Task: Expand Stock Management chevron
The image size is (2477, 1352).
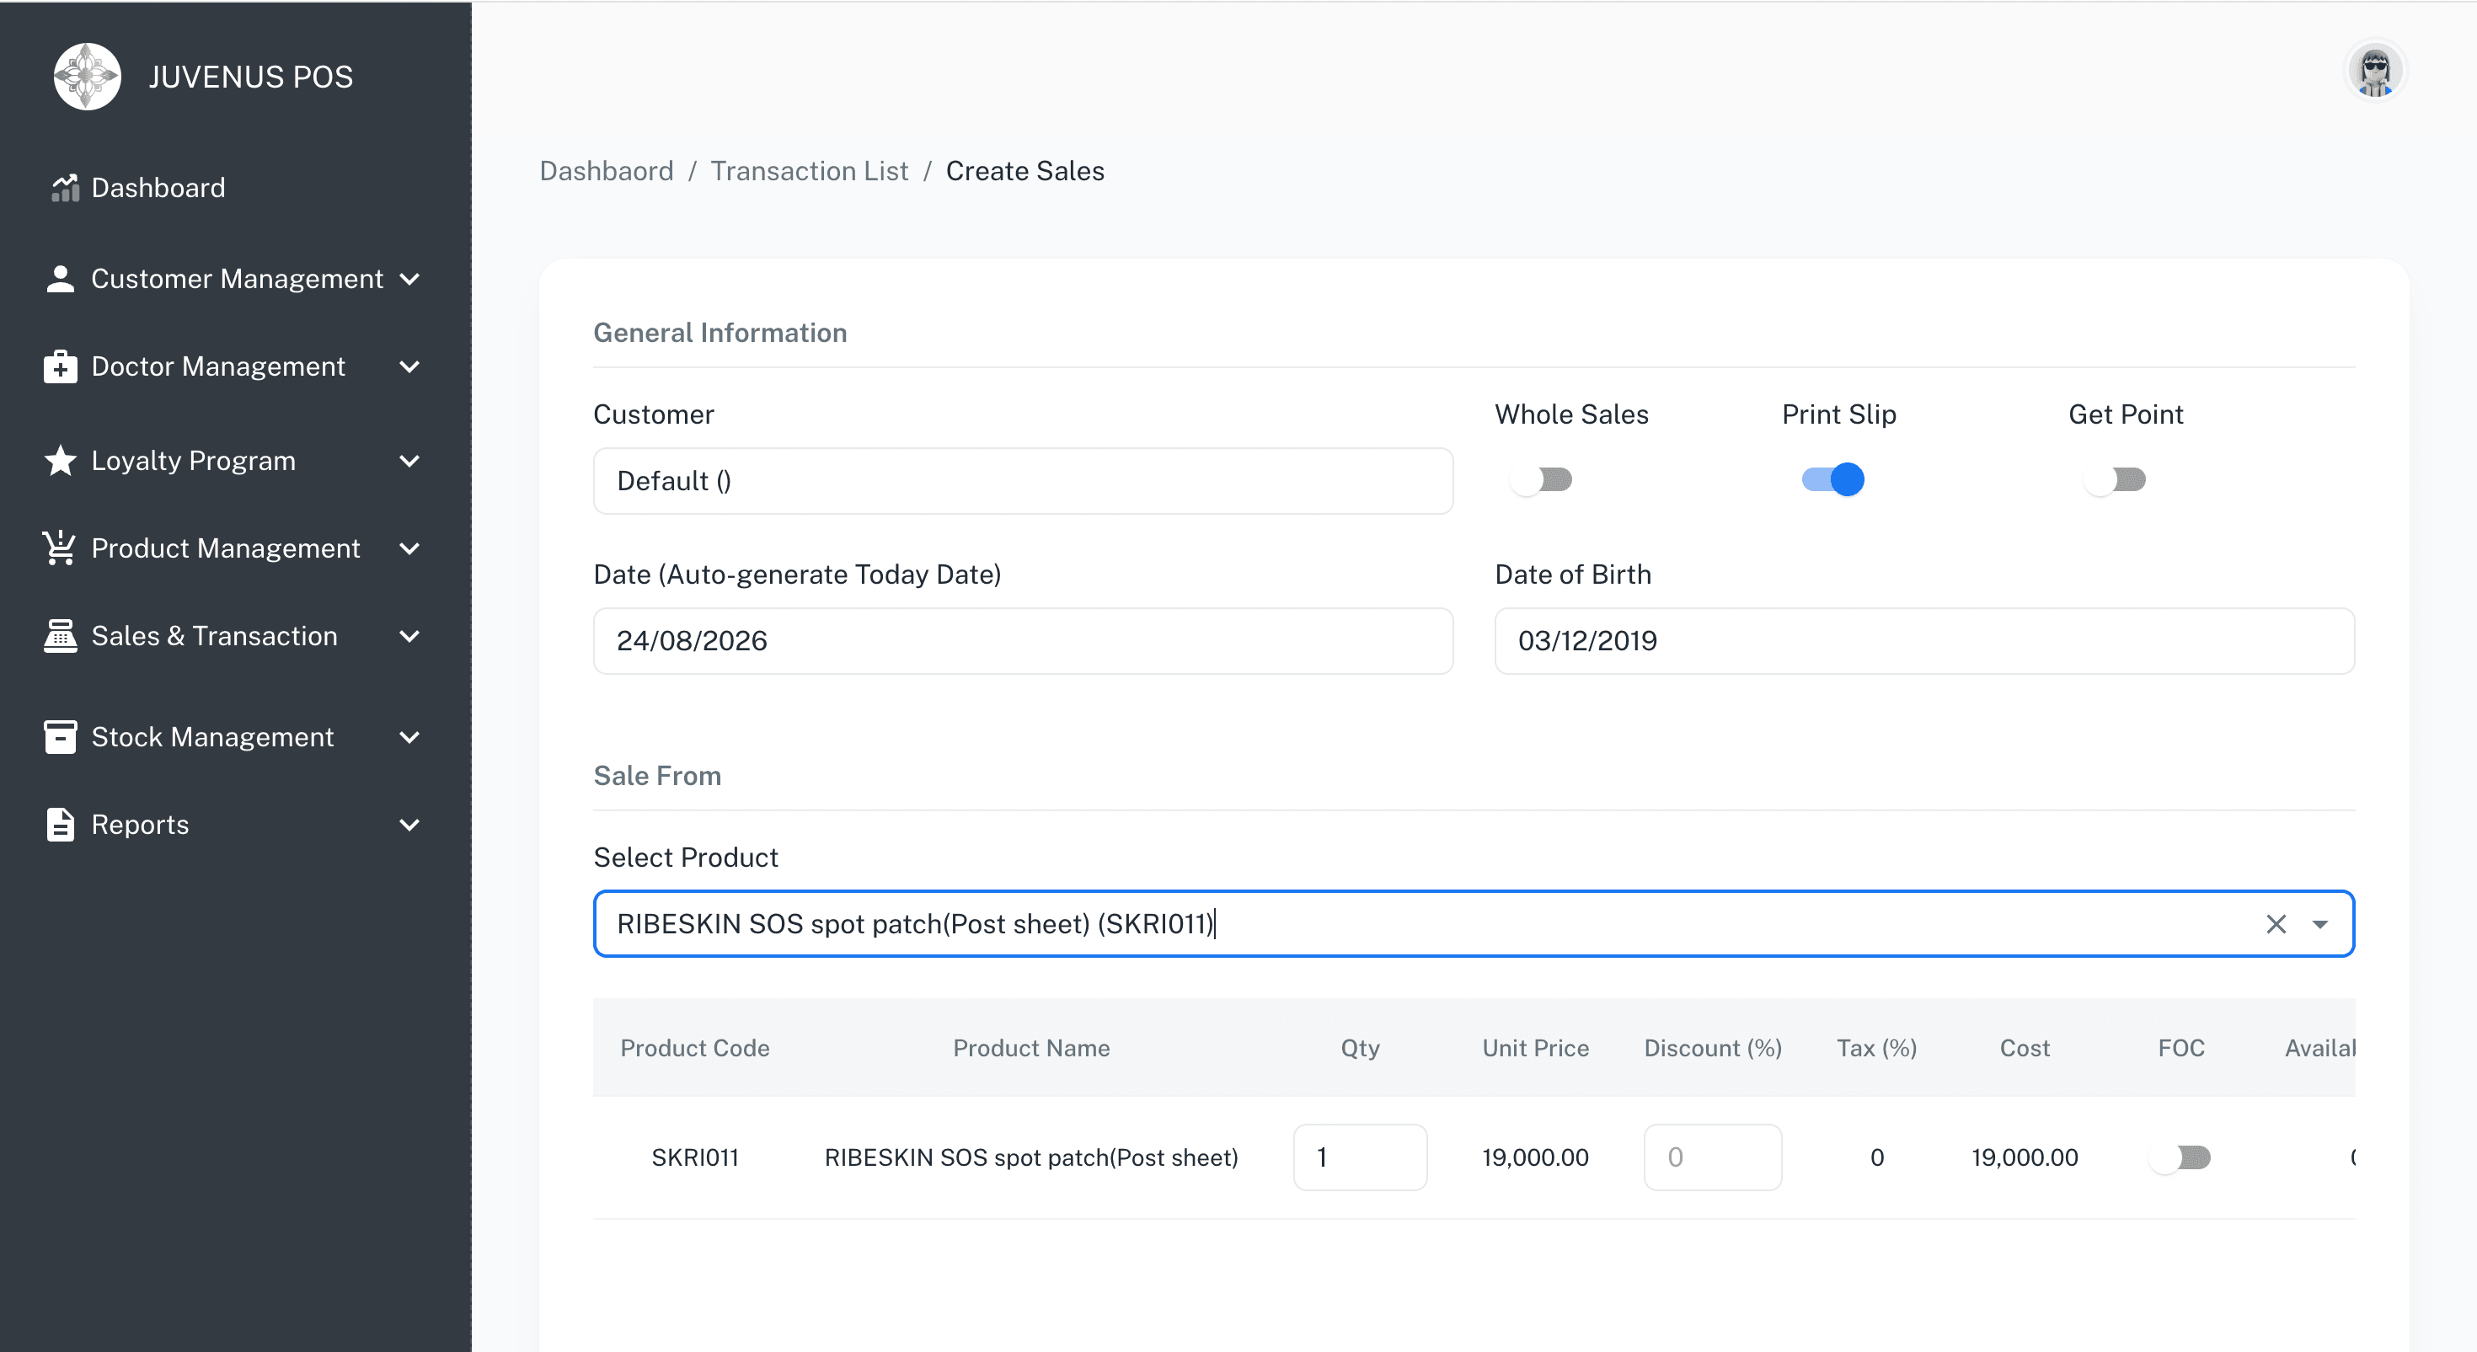Action: point(409,736)
